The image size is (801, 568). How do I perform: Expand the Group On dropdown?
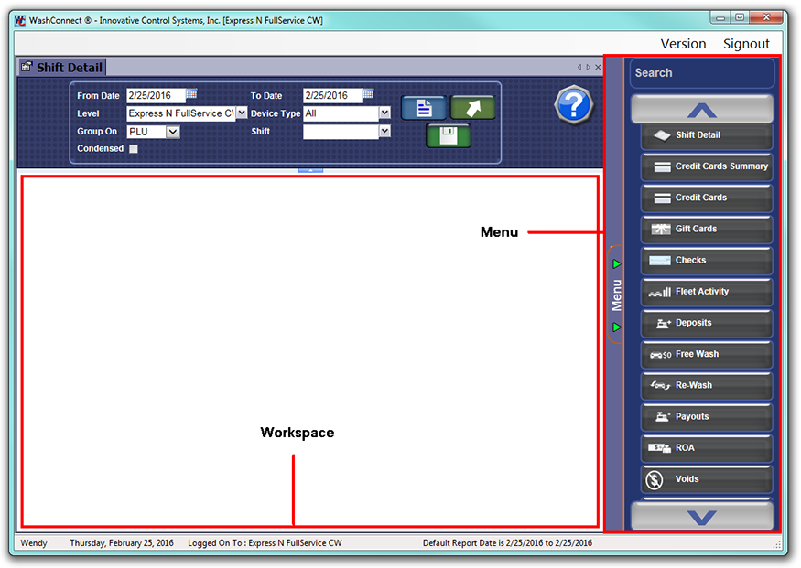click(x=173, y=132)
